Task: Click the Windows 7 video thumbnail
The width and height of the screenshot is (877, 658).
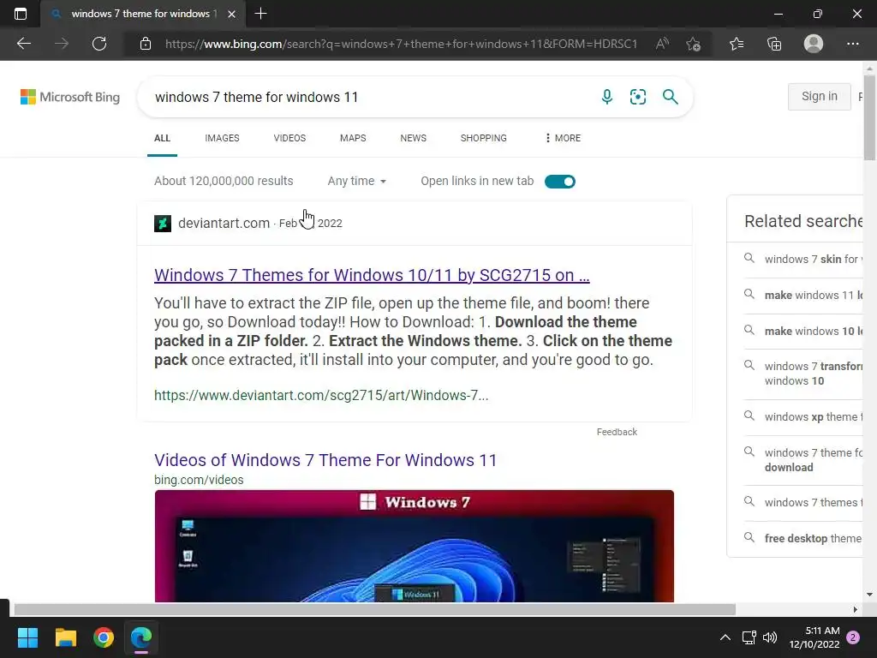Action: (x=415, y=546)
